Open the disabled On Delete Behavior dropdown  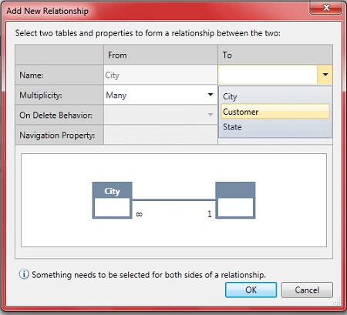(160, 115)
